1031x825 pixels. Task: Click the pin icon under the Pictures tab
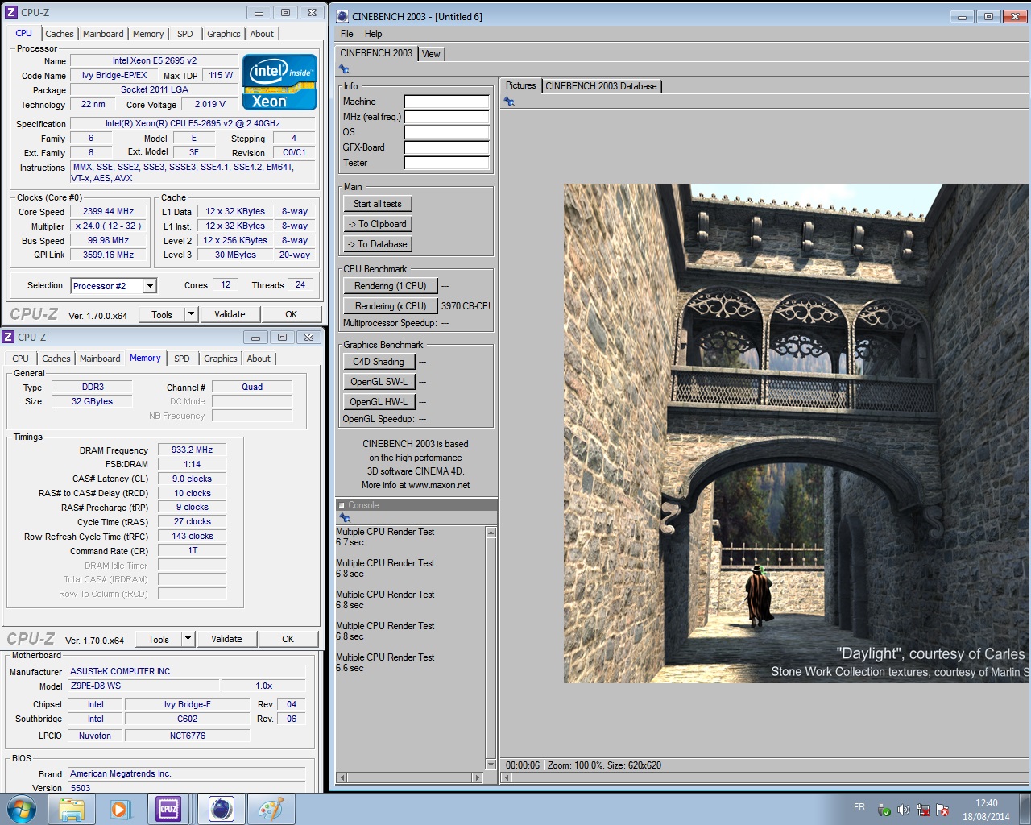pos(509,102)
